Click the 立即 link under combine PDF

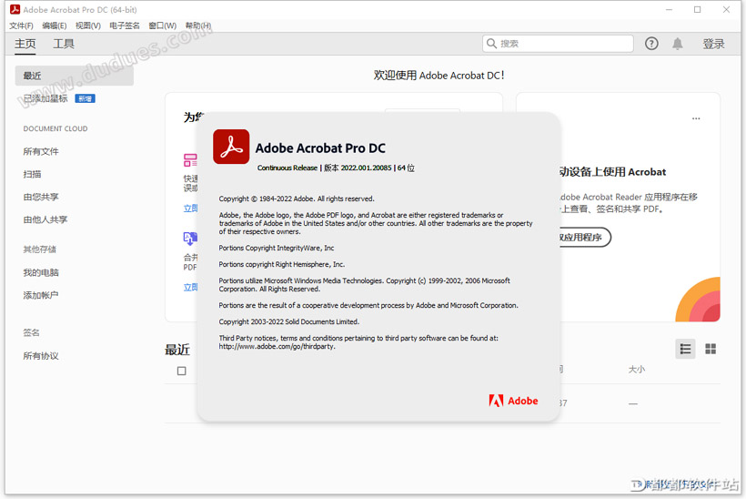[x=191, y=287]
